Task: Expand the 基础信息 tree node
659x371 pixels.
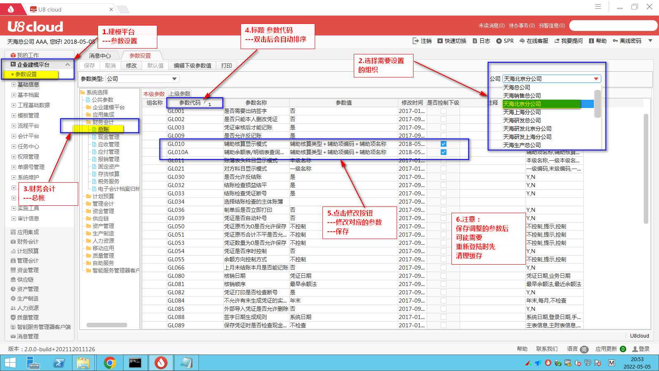Action: 14,85
